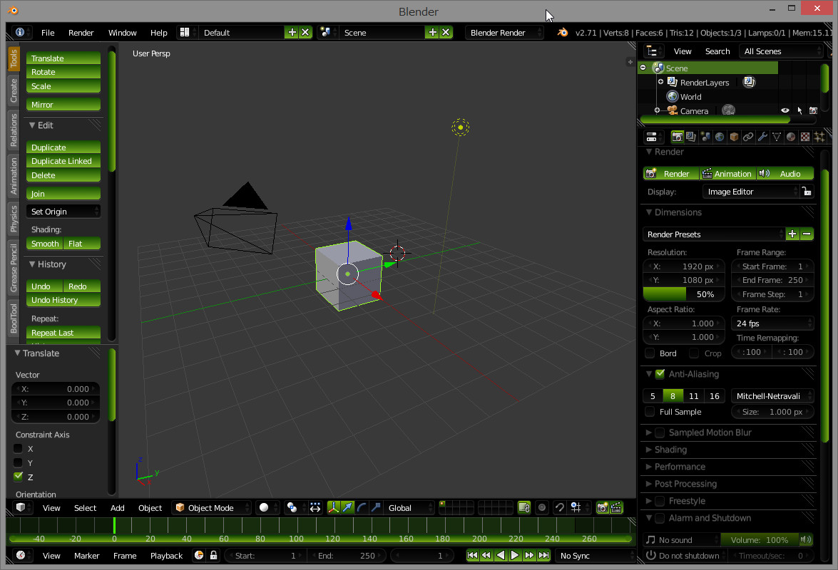Click the Camera object data icon in outliner

(728, 110)
